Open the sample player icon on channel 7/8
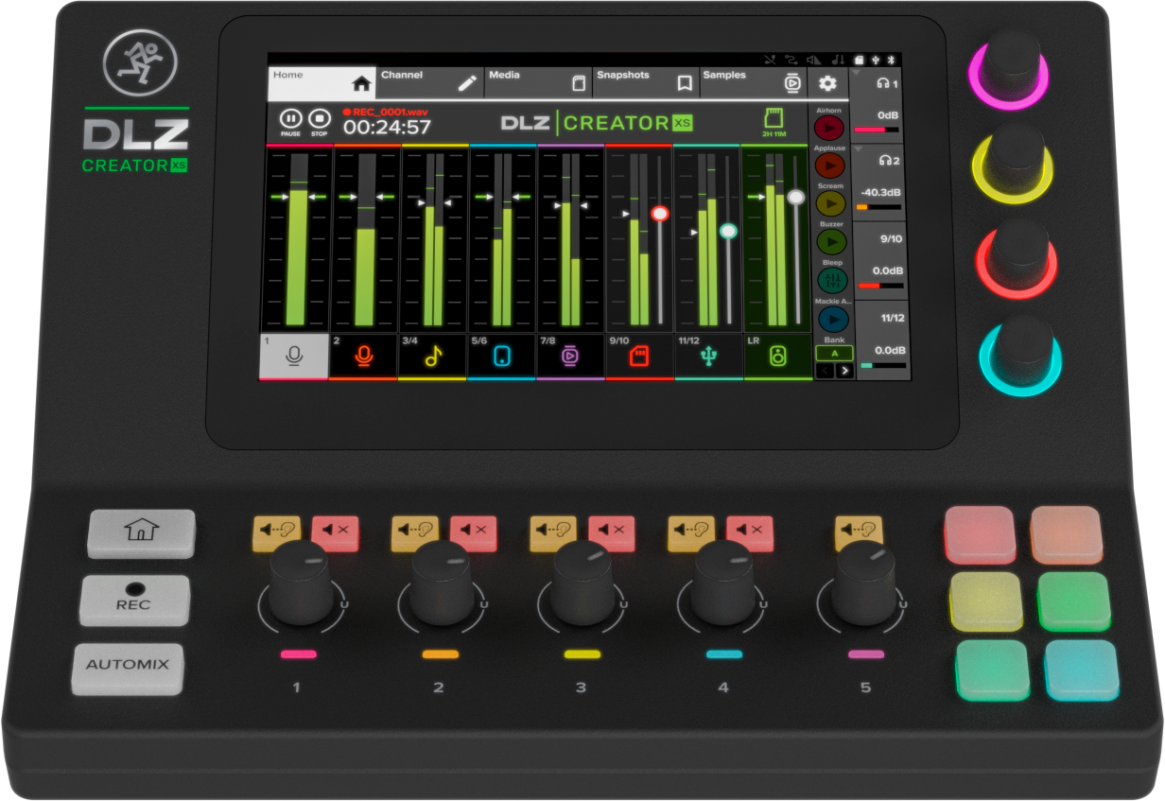Image resolution: width=1165 pixels, height=801 pixels. coord(571,355)
